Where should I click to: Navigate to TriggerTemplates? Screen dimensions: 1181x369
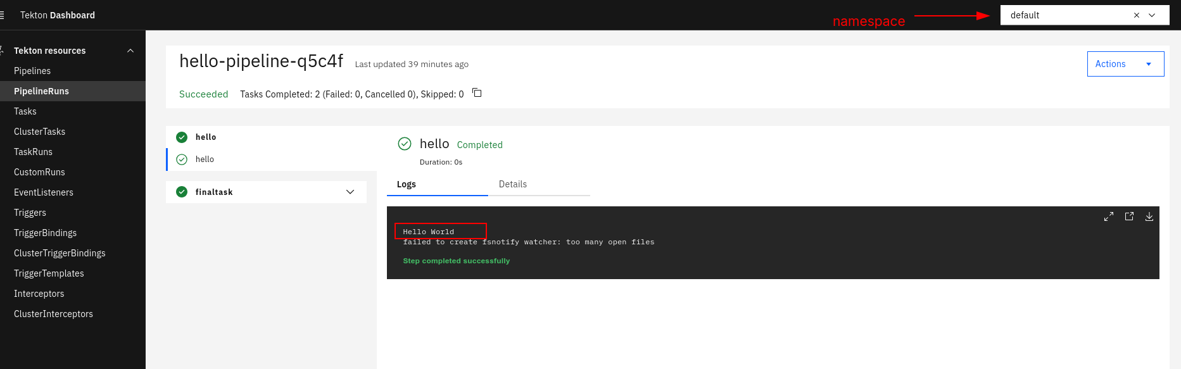click(49, 273)
